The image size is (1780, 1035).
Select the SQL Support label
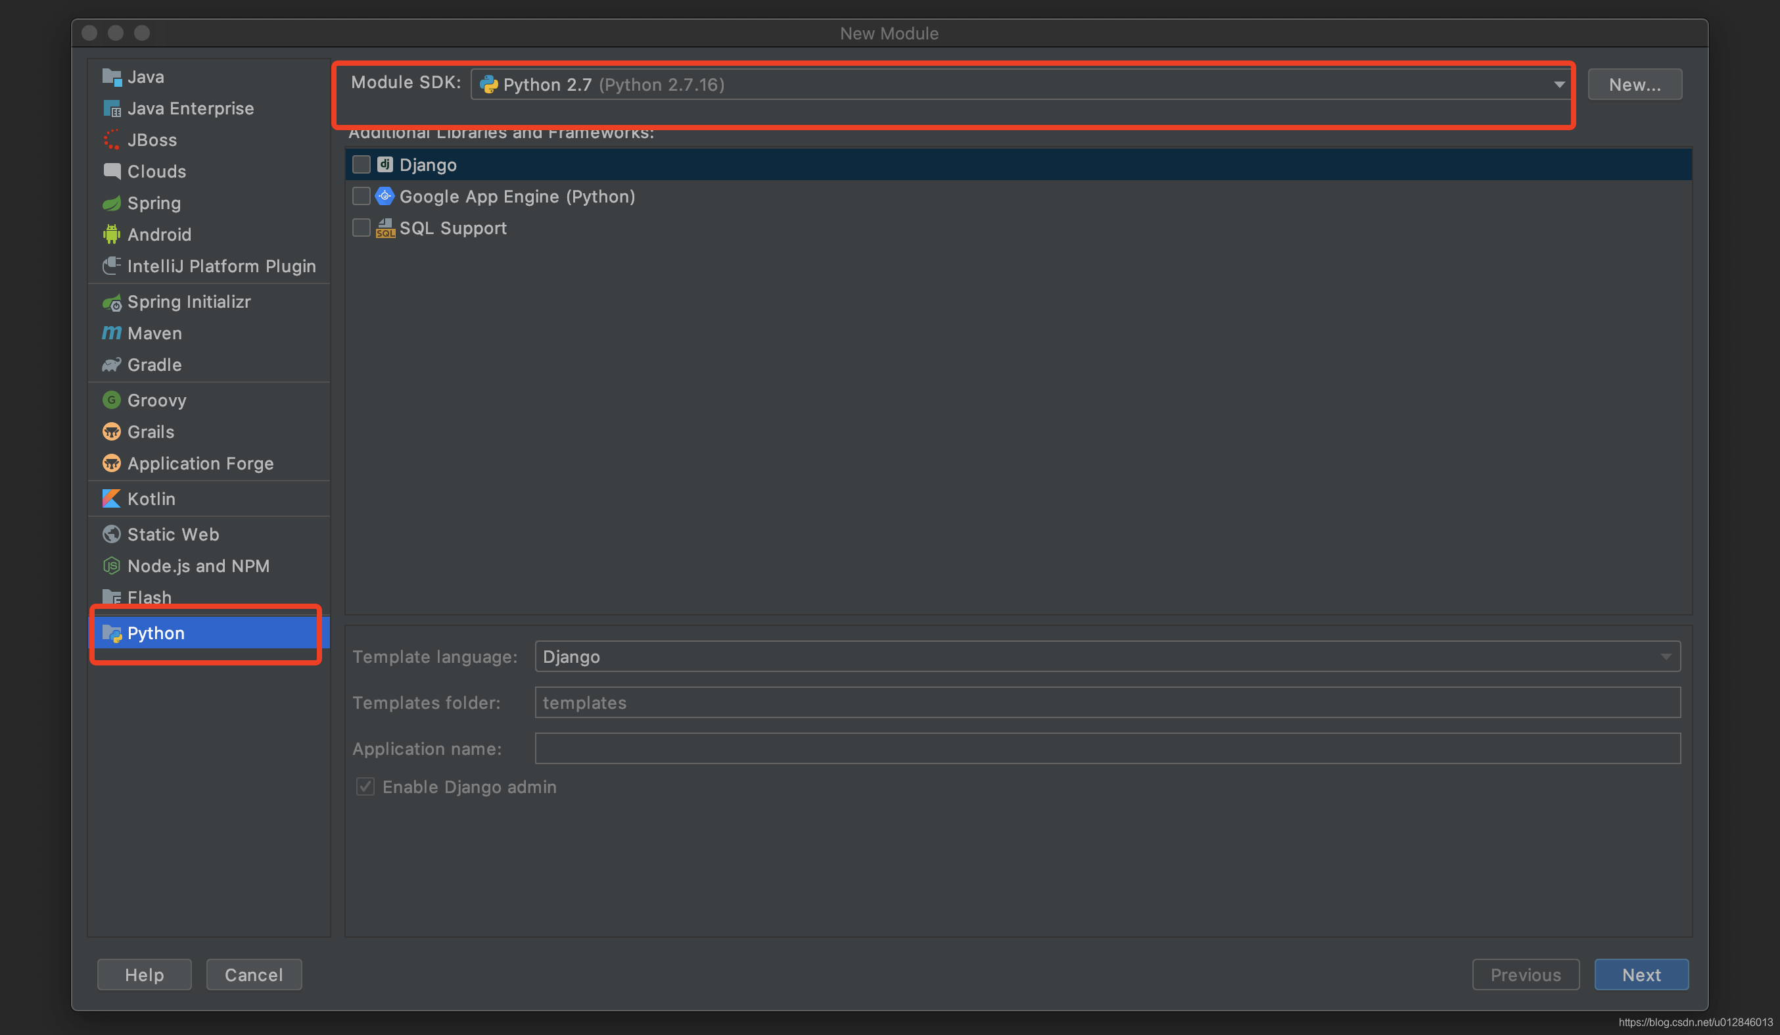point(453,228)
